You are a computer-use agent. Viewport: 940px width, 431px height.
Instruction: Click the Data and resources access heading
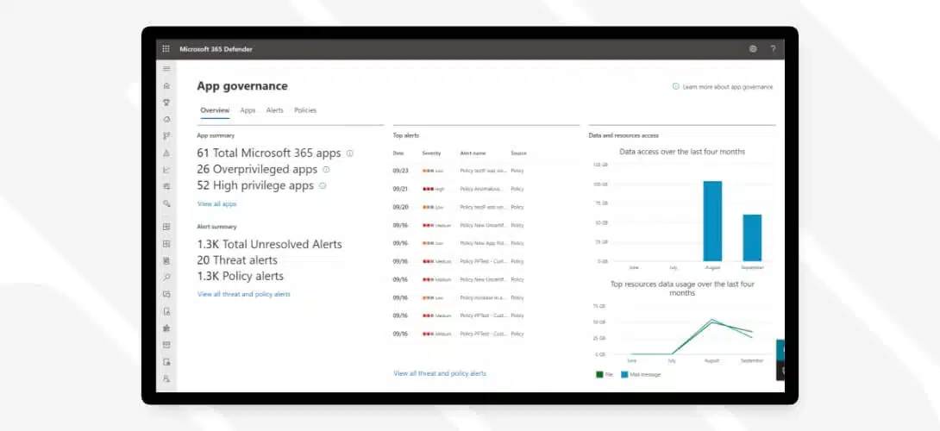click(624, 136)
